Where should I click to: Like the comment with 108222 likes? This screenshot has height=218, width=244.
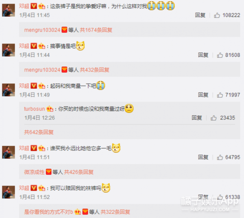click(x=217, y=15)
